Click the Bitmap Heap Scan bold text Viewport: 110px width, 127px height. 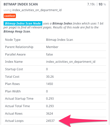coord(17,31)
